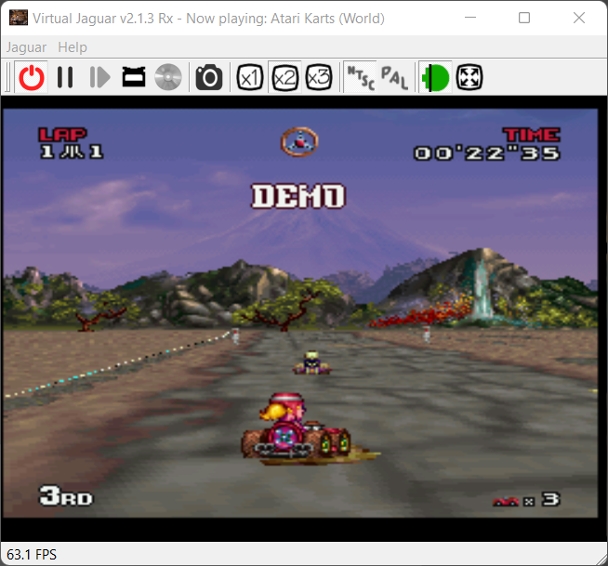Set window zoom to x1
608x566 pixels.
250,77
